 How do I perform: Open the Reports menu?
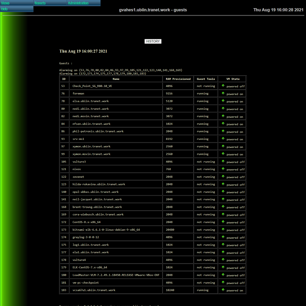point(40,3)
